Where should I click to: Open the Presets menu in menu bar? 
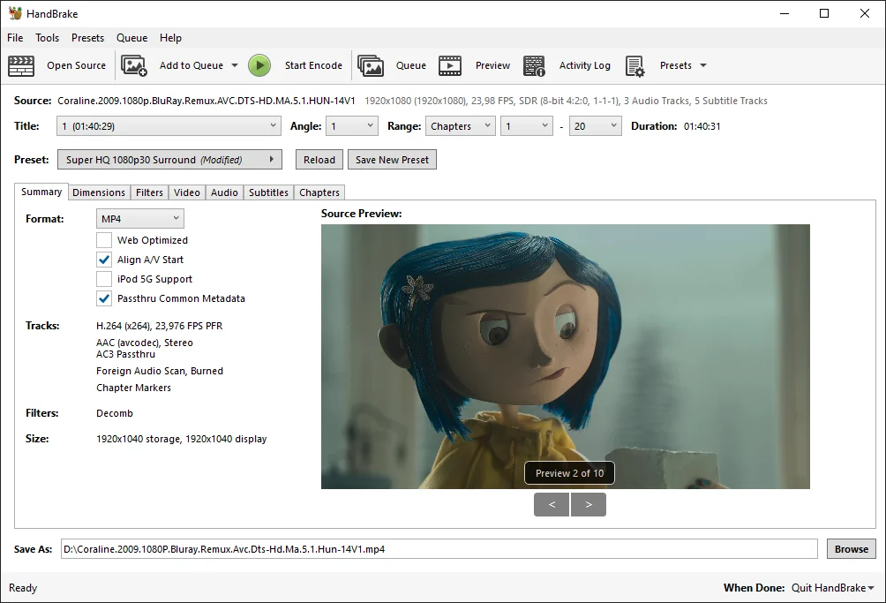click(87, 38)
